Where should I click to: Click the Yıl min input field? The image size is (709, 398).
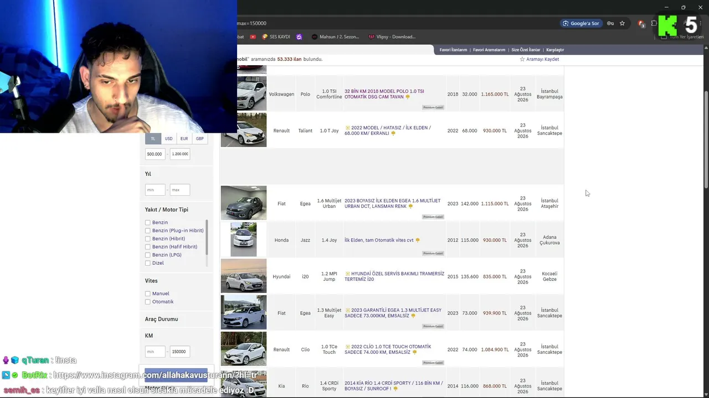[155, 190]
